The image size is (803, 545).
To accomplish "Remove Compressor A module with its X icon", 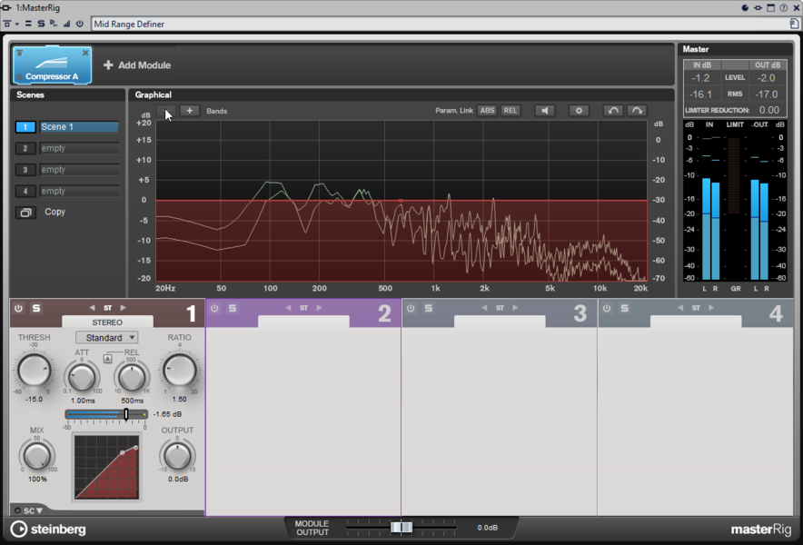I will [85, 53].
